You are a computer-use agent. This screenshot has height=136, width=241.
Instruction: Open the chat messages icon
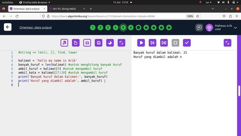(x=199, y=28)
